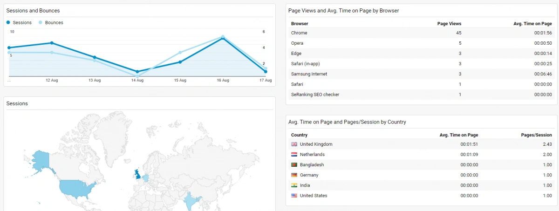Image resolution: width=559 pixels, height=211 pixels.
Task: Toggle the Bounces series in legend
Action: [x=51, y=22]
